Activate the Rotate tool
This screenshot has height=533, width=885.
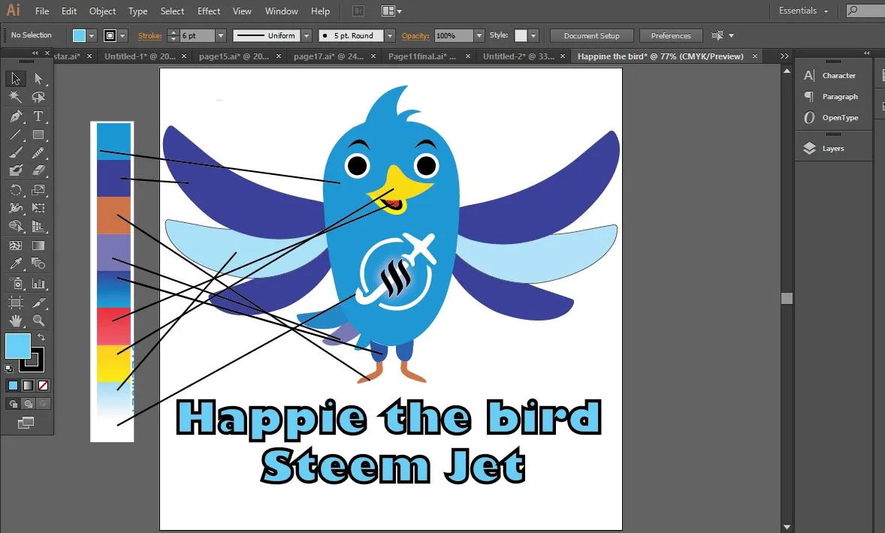16,190
